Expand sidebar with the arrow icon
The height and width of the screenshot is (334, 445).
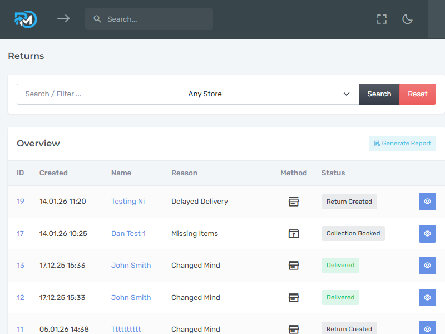(x=63, y=19)
